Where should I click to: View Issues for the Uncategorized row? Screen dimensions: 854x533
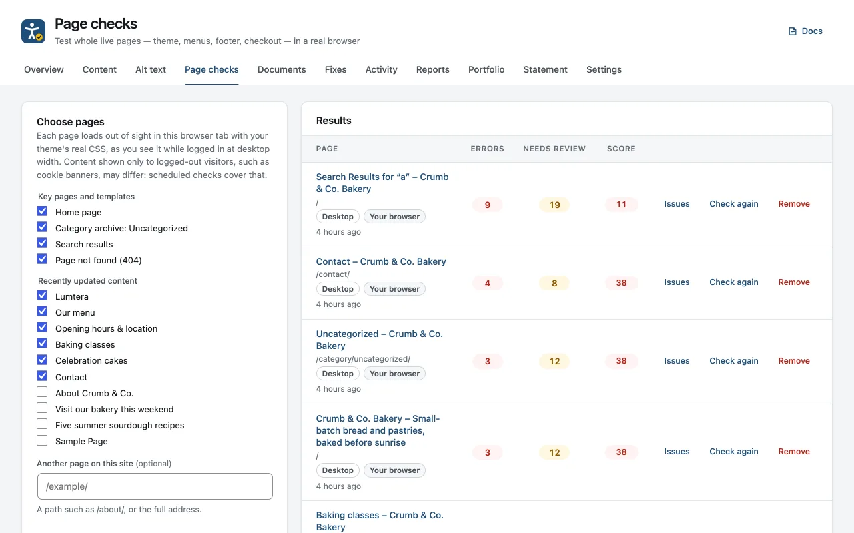[677, 361]
